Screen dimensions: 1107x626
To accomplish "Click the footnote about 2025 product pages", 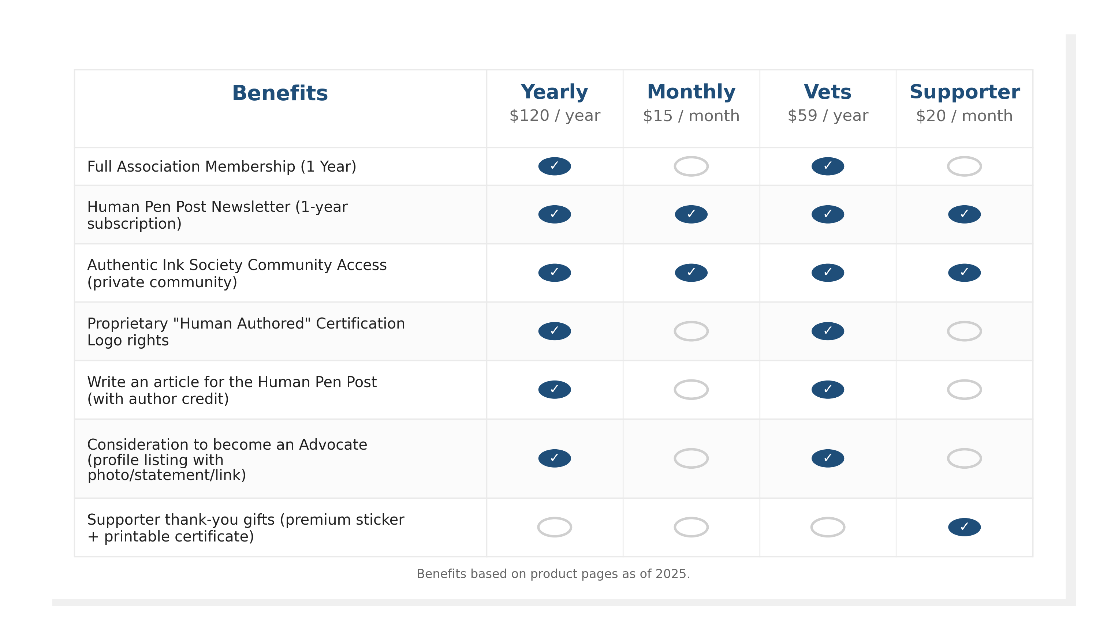I will click(x=553, y=574).
